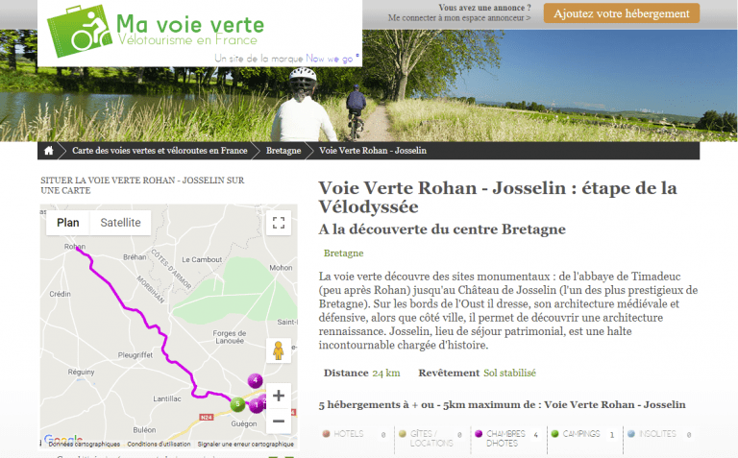This screenshot has height=458, width=738.
Task: Select purple map marker number 1
Action: coord(257,405)
